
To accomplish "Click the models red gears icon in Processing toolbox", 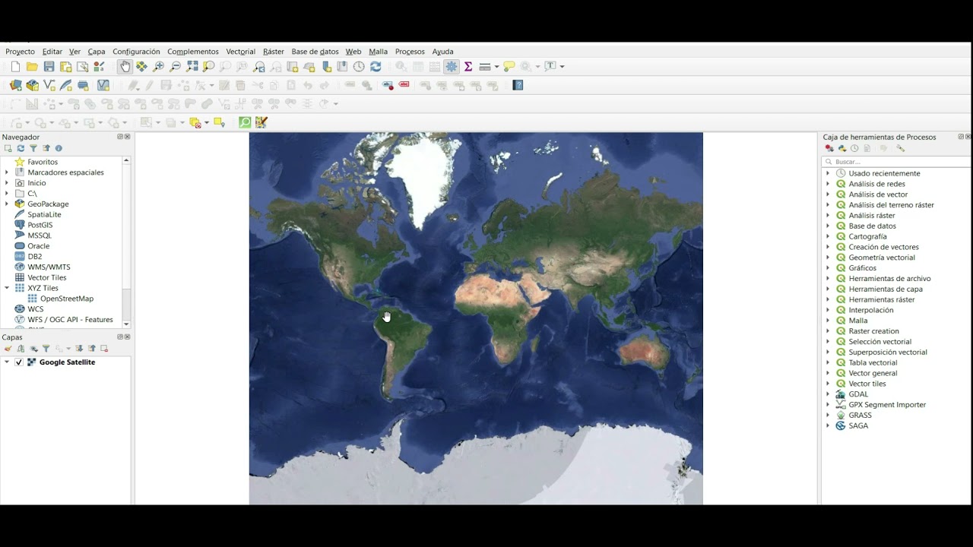I will (x=829, y=148).
